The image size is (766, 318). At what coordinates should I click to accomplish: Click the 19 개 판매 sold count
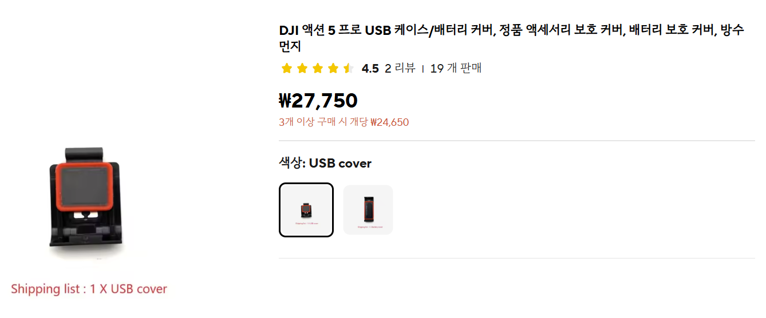coord(456,69)
